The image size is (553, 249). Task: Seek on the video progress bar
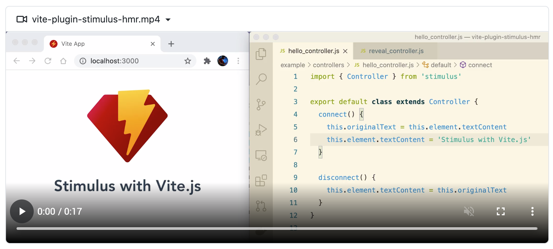coord(276,229)
